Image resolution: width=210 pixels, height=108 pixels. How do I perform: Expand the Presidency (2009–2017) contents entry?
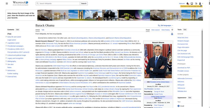click(6, 49)
